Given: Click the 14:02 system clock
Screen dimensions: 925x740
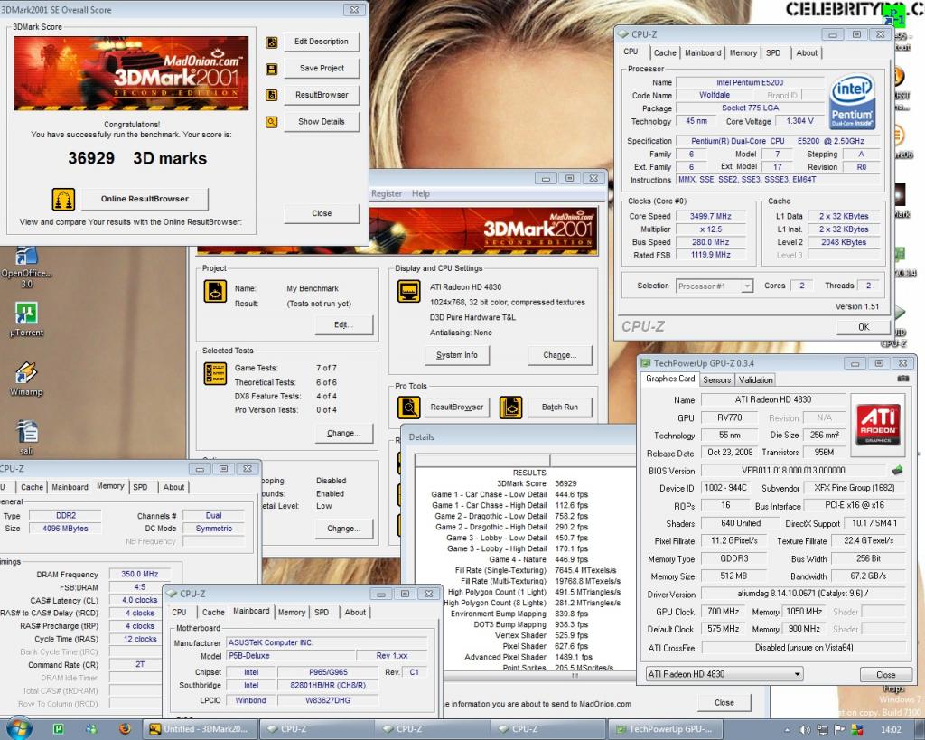Looking at the screenshot, I should (890, 730).
